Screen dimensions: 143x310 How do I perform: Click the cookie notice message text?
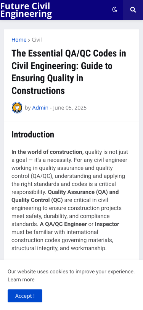(71, 272)
